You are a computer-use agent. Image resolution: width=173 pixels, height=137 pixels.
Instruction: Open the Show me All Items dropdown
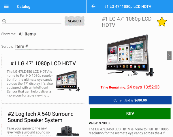(51, 34)
